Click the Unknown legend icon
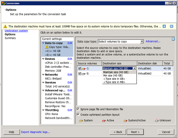Viewport: 178px width, 138px height. [157, 120]
